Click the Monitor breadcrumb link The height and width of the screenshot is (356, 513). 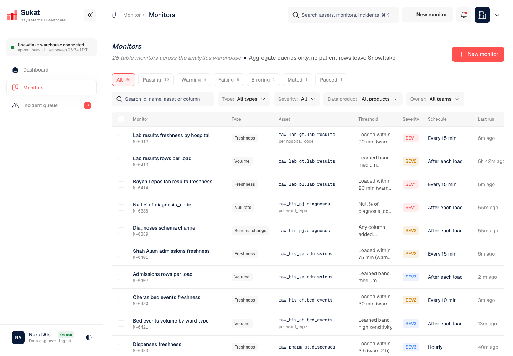(132, 15)
